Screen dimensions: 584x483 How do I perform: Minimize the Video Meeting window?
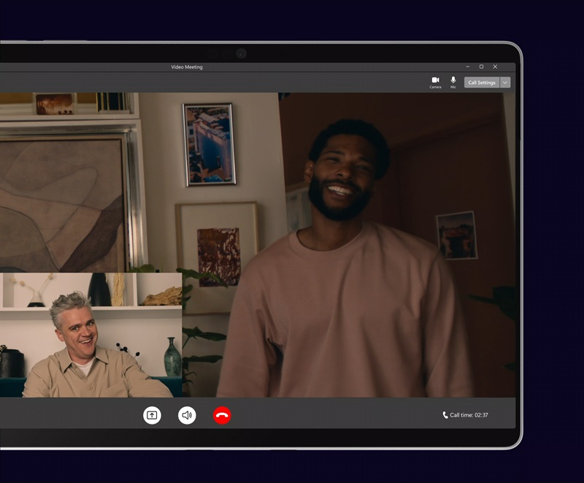tap(467, 66)
